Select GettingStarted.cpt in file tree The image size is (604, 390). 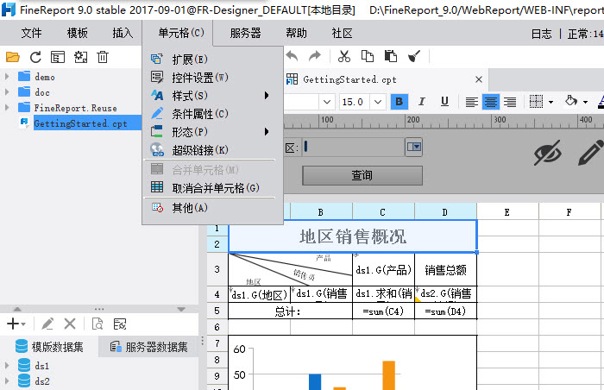(x=80, y=123)
